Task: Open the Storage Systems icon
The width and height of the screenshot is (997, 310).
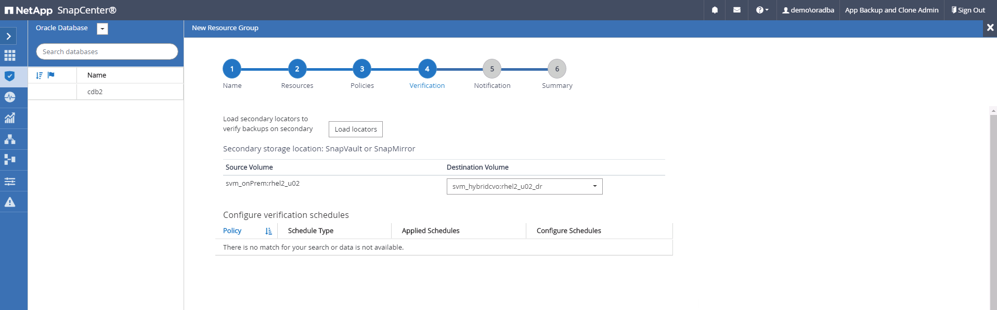Action: pos(10,160)
